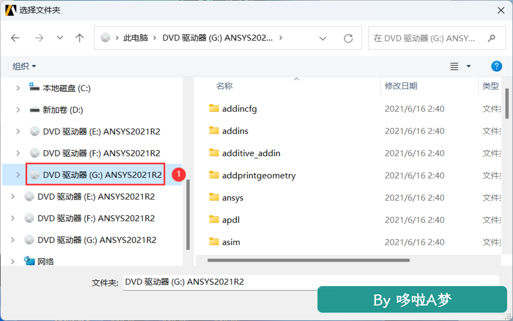Expand the 网络 tree node
513x321 pixels.
[12, 261]
